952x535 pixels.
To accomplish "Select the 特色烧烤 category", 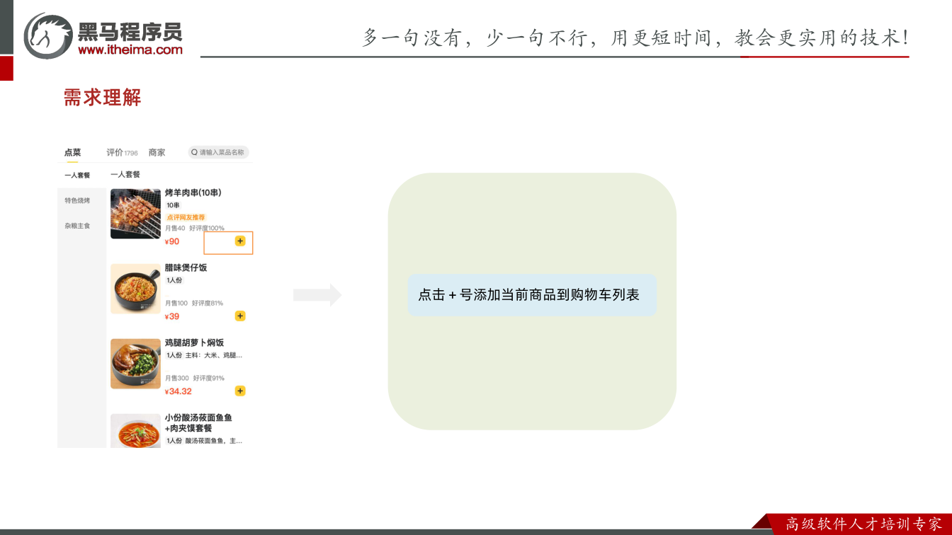I will pos(77,201).
